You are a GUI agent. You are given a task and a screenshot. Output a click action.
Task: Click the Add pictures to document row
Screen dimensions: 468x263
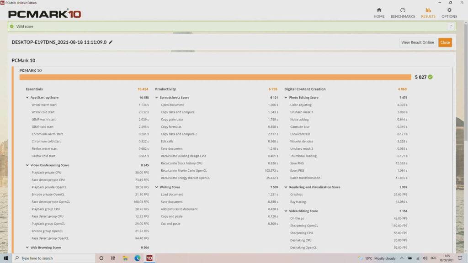tap(219, 209)
